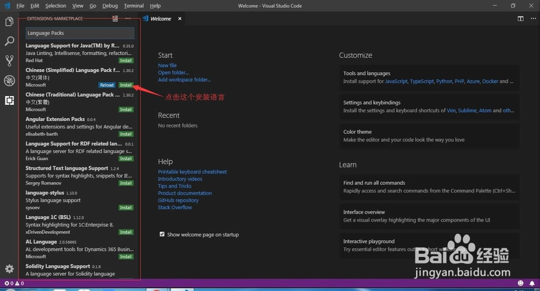Click Sublime keybindings link
The image size is (540, 291).
[x=467, y=111]
